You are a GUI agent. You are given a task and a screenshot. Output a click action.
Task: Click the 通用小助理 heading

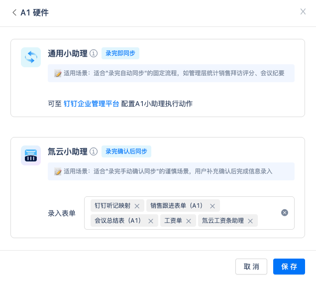pos(68,53)
